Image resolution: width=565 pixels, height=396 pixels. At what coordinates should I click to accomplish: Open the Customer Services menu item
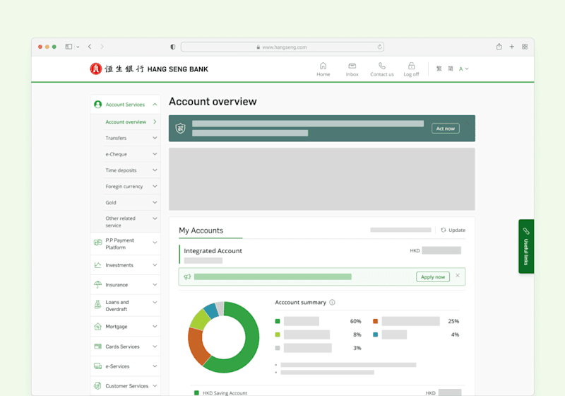click(125, 385)
